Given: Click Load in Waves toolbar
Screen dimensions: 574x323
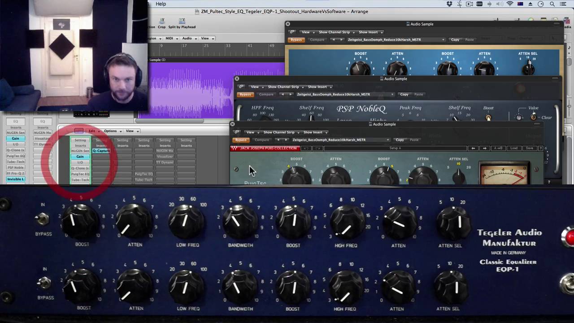Looking at the screenshot, I should 513,148.
